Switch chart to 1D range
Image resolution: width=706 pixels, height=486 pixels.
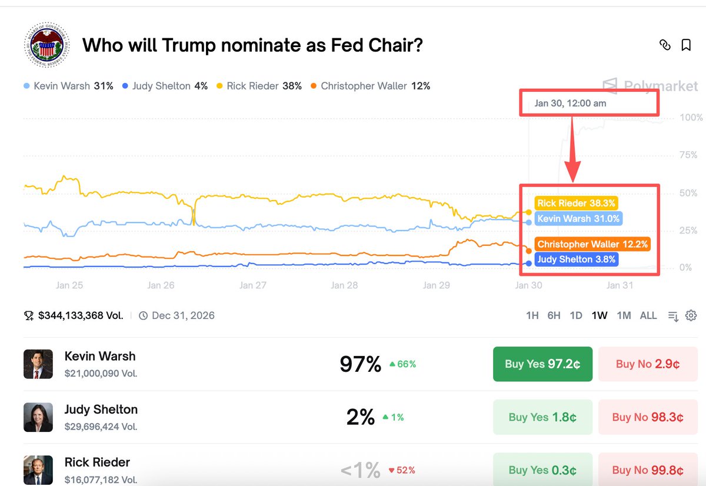click(576, 315)
